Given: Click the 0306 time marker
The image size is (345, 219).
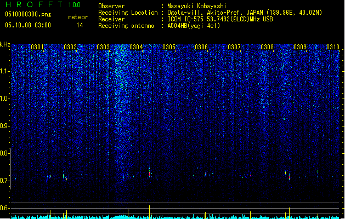Looking at the screenshot, I should coord(201,47).
